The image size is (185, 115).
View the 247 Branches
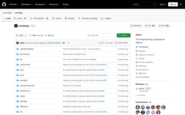click(x=36, y=35)
